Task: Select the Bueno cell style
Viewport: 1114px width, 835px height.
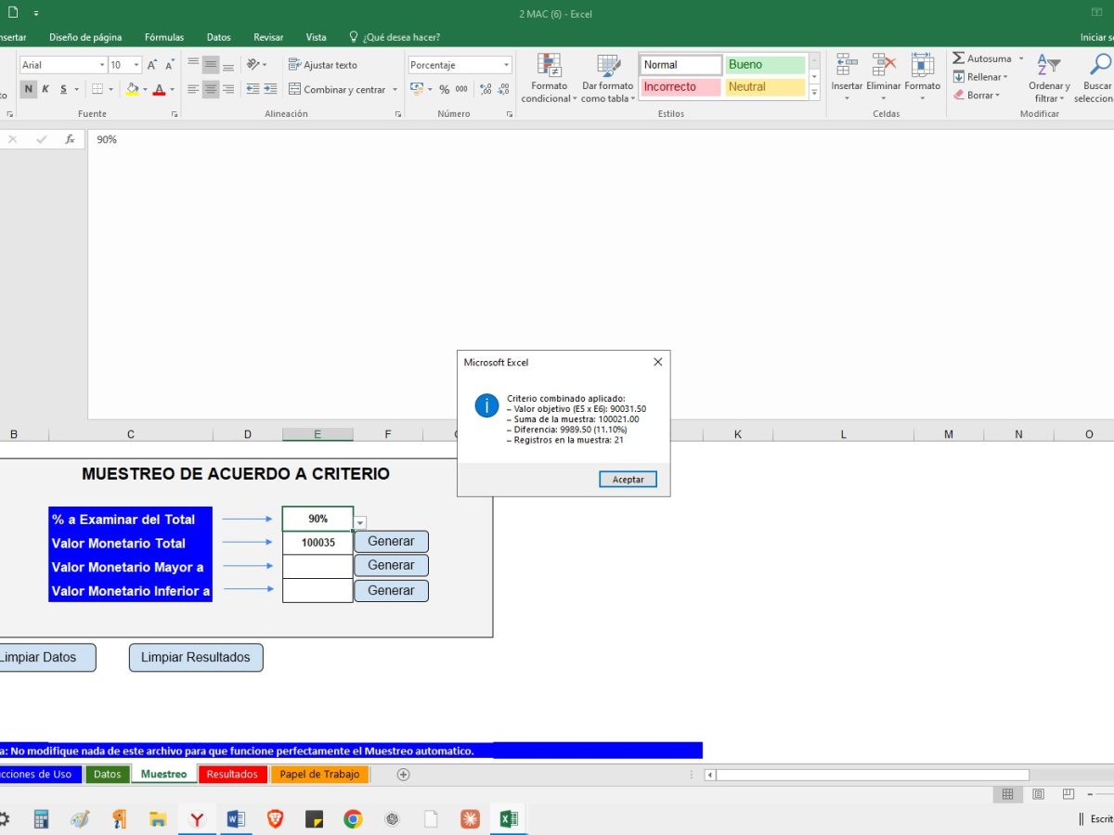Action: point(766,65)
